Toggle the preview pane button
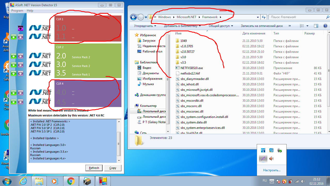Viewport: 330px width, 186px height. coord(316,26)
